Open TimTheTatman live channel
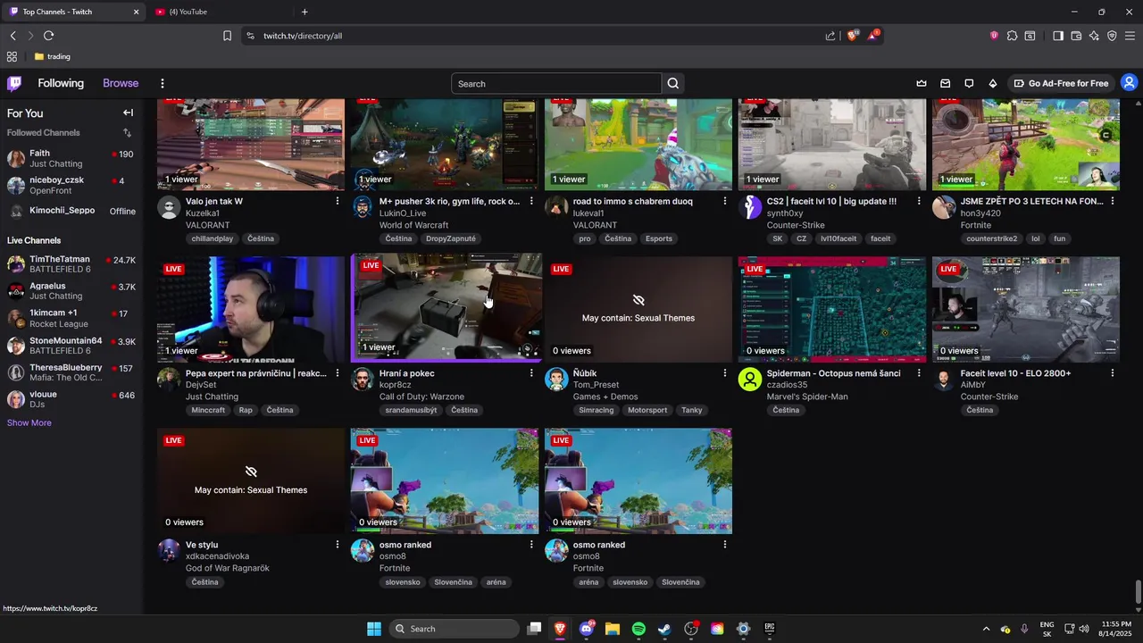Image resolution: width=1143 pixels, height=643 pixels. 71,264
